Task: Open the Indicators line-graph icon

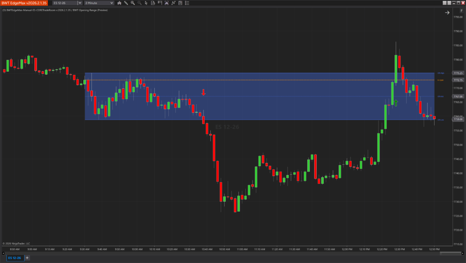Action: [173, 3]
